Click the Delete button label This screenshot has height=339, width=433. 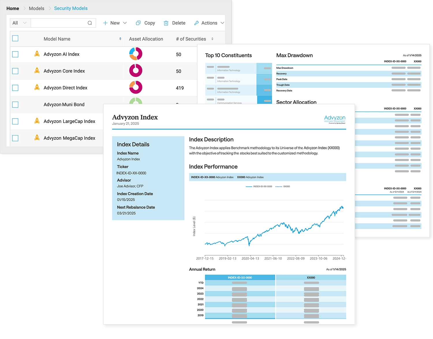[x=179, y=23]
